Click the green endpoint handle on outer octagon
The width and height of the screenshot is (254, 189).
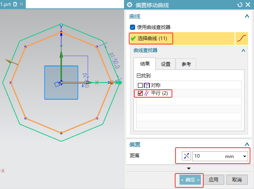120,83
